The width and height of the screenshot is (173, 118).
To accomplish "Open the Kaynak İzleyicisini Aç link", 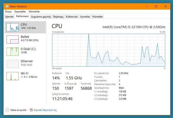I will coord(45,110).
